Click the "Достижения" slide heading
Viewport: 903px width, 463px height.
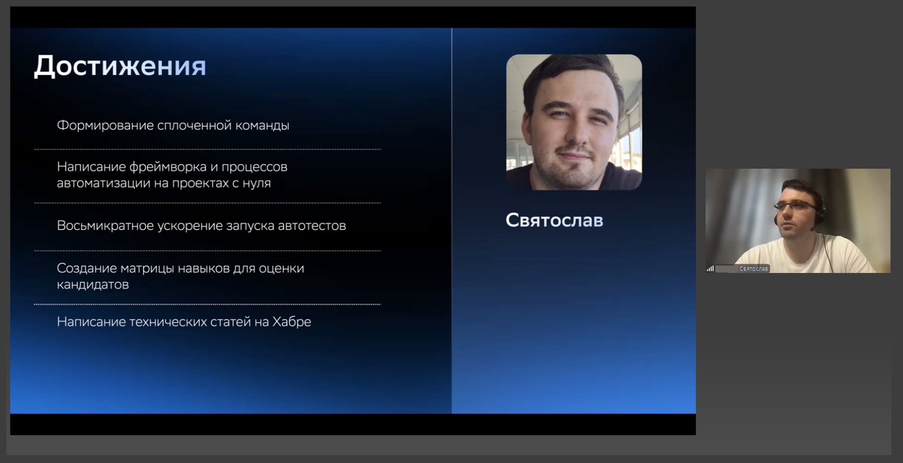(120, 66)
